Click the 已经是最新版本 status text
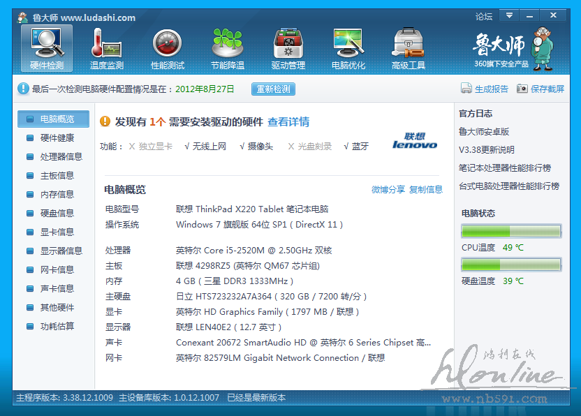This screenshot has height=416, width=581. click(x=256, y=398)
